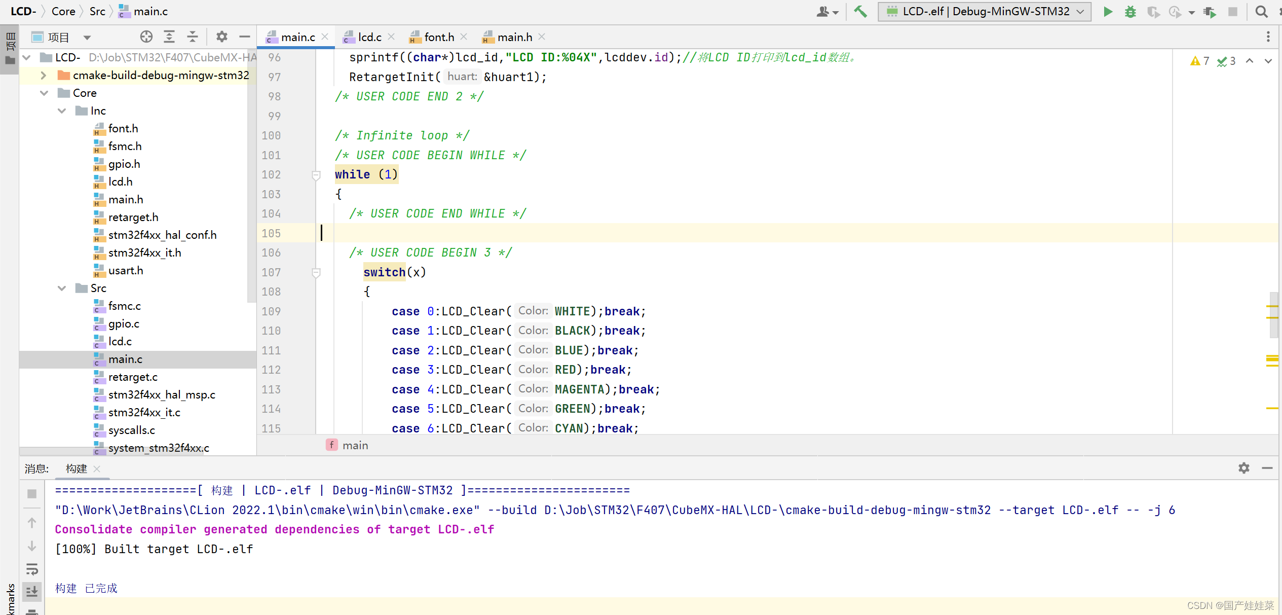Open LCD-.elf run configuration dropdown

pyautogui.click(x=984, y=11)
